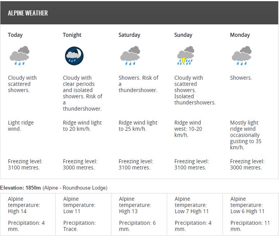Click the Saturday column heading
Viewport: 279px width, 241px height.
click(129, 35)
